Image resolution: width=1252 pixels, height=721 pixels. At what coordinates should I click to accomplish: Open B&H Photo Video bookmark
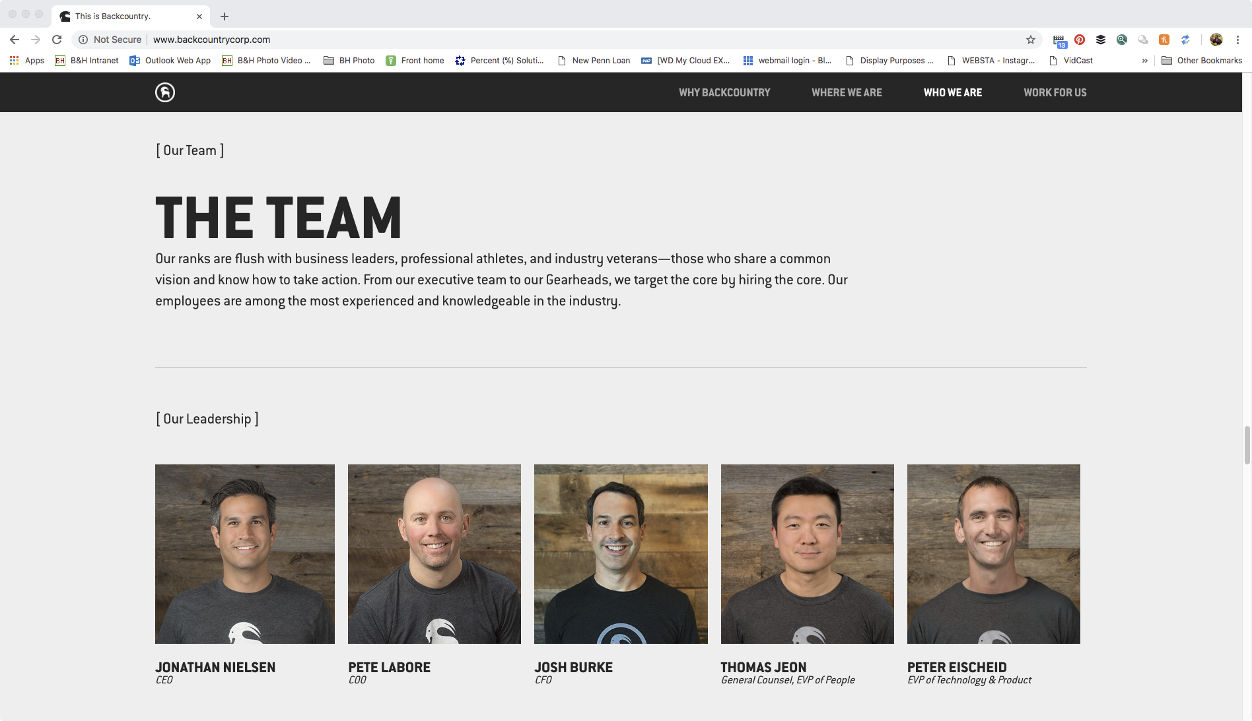click(x=266, y=60)
